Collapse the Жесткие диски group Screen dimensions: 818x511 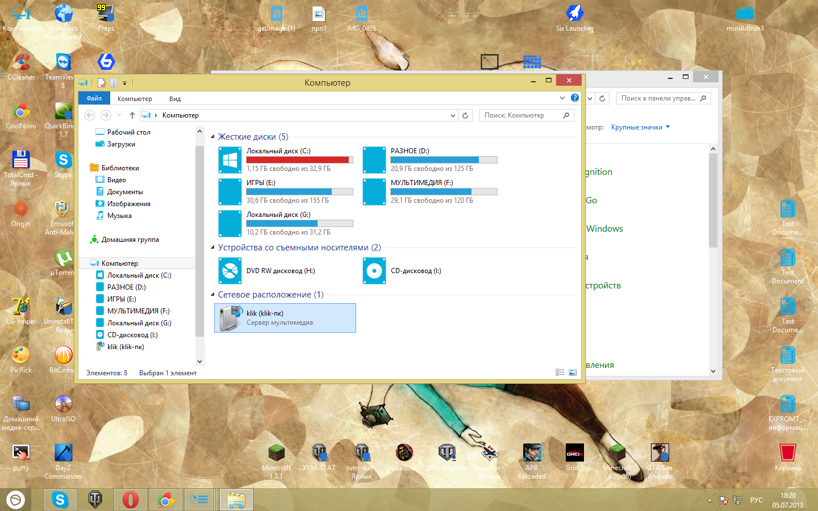click(213, 137)
